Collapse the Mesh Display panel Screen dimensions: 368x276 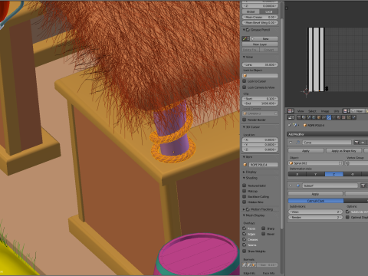[244, 215]
